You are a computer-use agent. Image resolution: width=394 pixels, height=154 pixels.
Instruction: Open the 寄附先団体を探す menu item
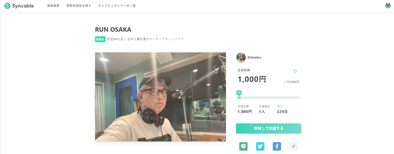point(79,6)
